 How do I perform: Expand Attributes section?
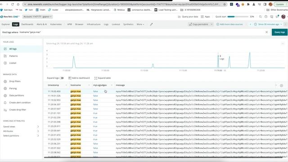pos(21,131)
